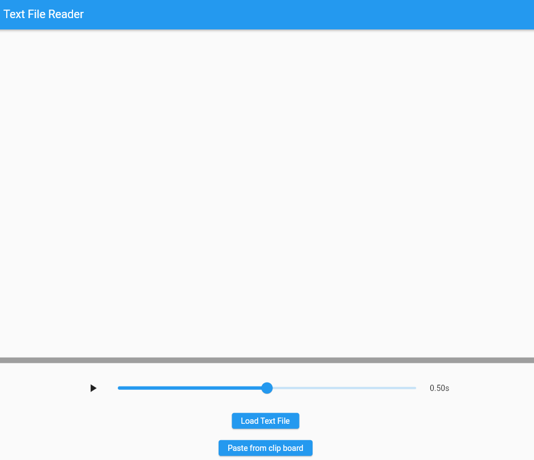Click Paste from clip board button
Image resolution: width=534 pixels, height=460 pixels.
(265, 448)
